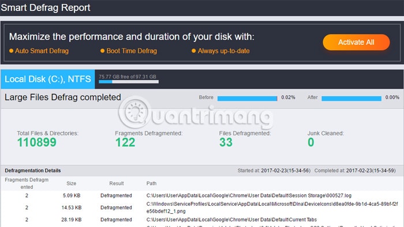
Task: Sort by the Path column header
Action: tap(151, 183)
